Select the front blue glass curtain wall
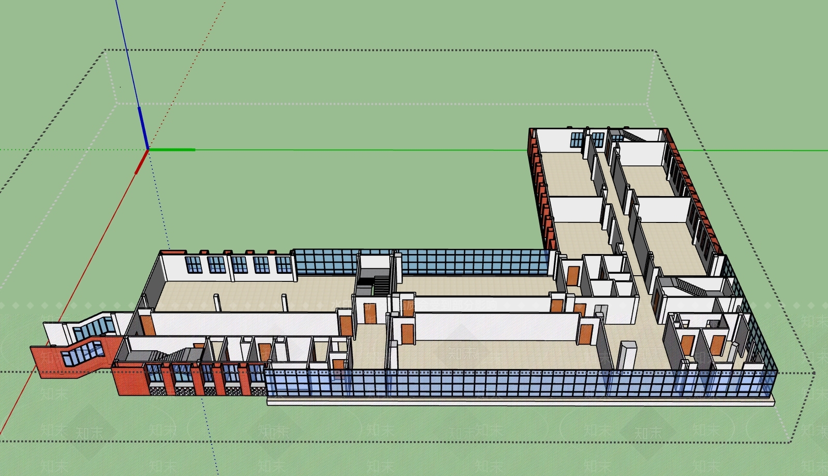This screenshot has width=828, height=476. click(522, 383)
